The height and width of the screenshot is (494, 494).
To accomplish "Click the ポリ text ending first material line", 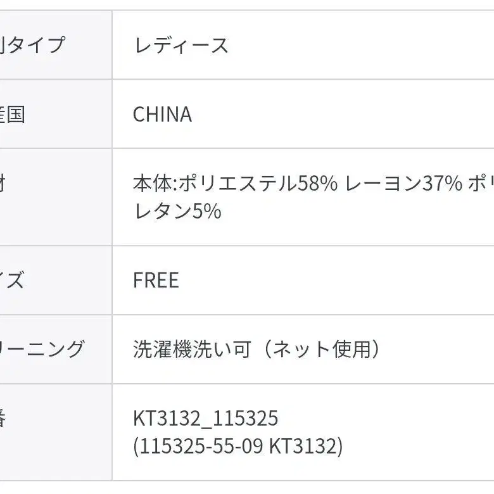I will (x=481, y=183).
